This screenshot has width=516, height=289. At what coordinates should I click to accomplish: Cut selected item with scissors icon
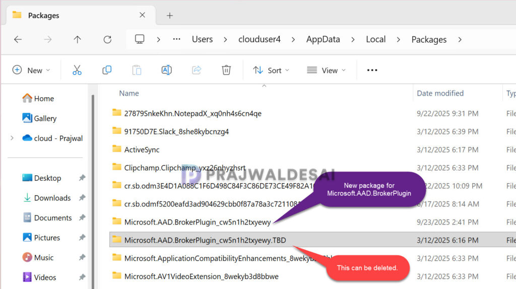pos(77,70)
